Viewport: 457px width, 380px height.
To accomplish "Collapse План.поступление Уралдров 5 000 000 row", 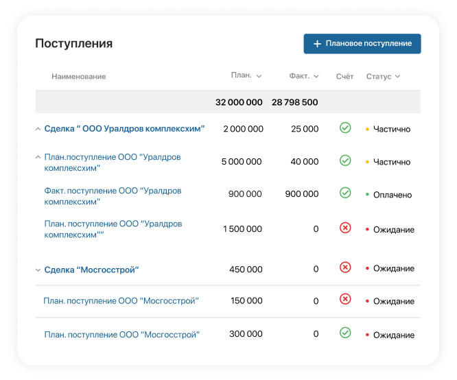I will pos(38,157).
